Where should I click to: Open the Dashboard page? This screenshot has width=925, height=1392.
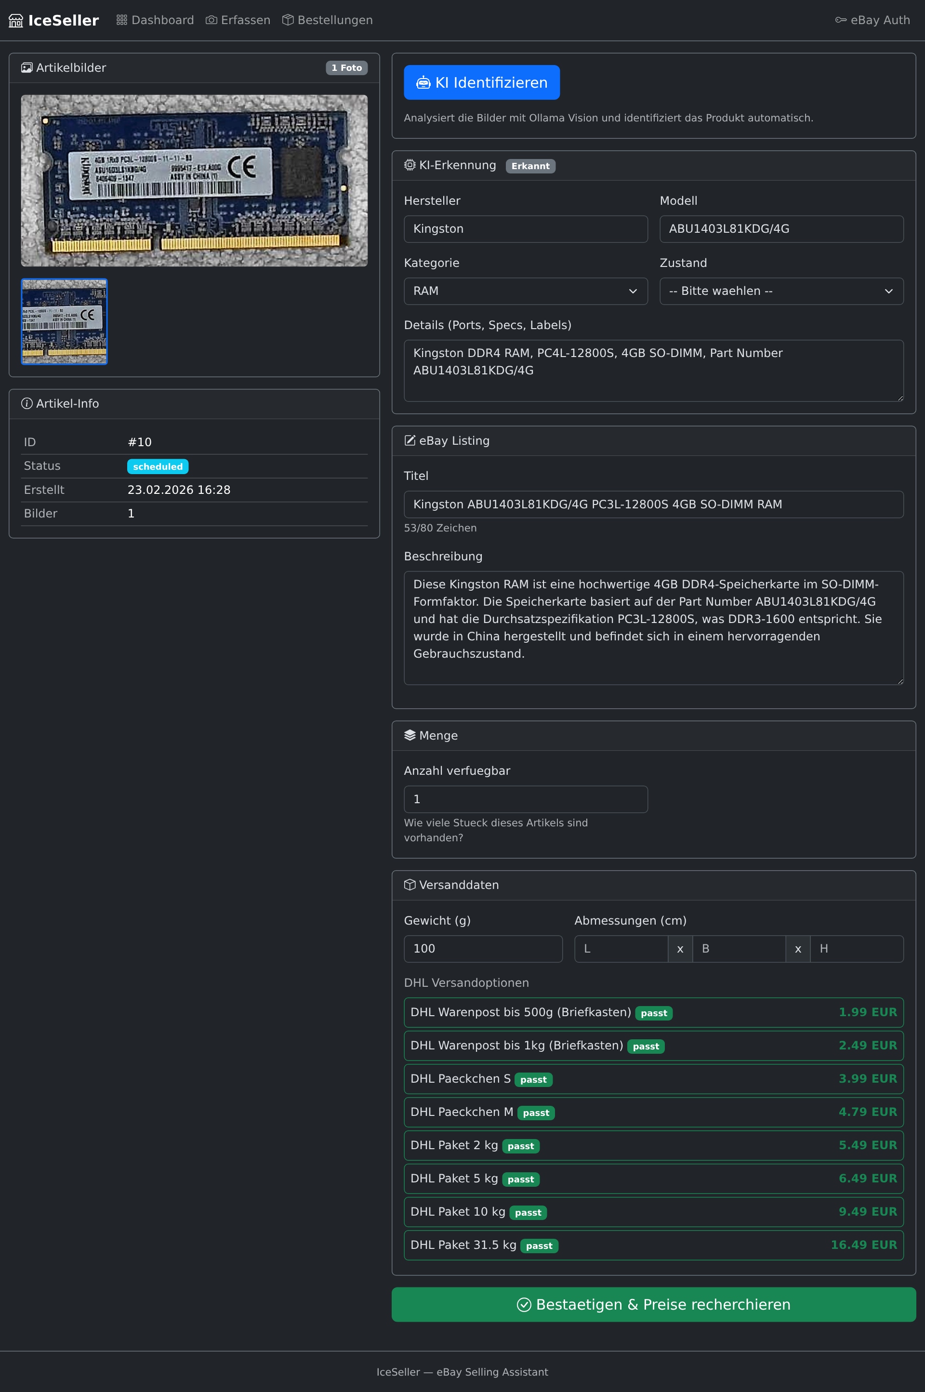pos(155,20)
